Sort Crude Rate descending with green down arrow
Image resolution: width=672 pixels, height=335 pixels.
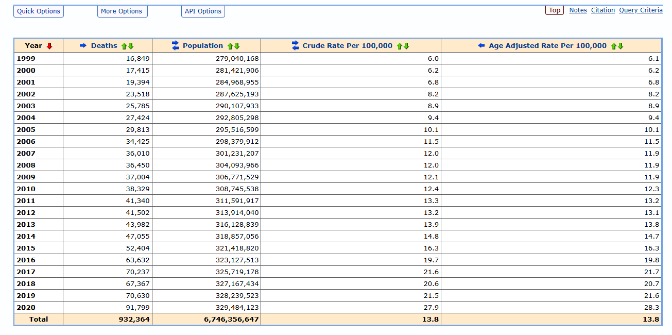tap(406, 46)
